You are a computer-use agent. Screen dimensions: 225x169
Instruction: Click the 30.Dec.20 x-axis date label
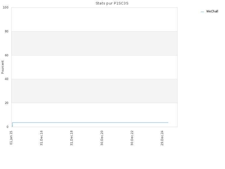[102, 138]
